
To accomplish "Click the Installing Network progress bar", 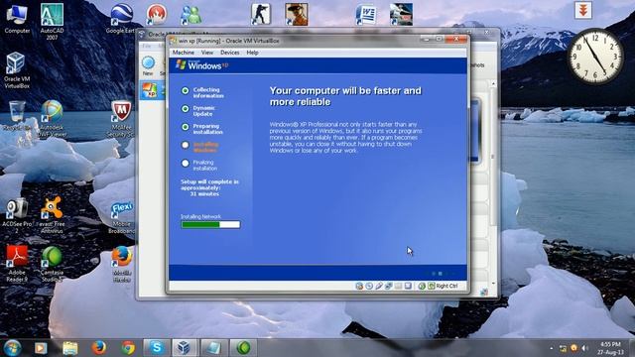I will [x=210, y=224].
